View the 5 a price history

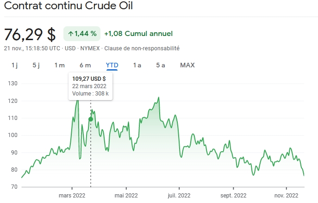point(161,65)
